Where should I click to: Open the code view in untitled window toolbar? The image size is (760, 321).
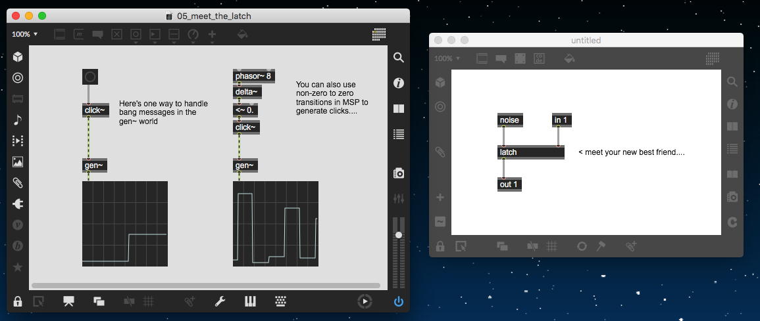pos(538,58)
